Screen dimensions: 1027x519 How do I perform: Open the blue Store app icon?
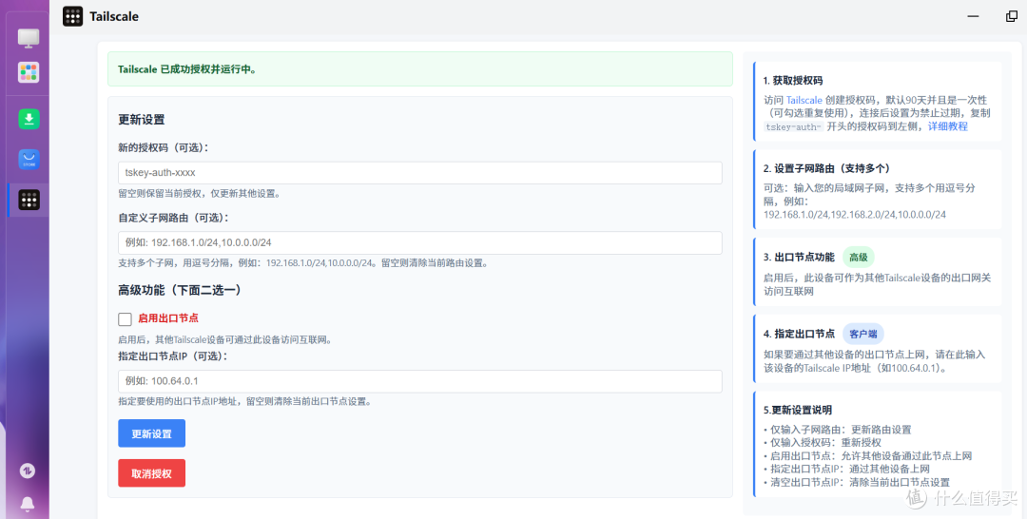(29, 159)
